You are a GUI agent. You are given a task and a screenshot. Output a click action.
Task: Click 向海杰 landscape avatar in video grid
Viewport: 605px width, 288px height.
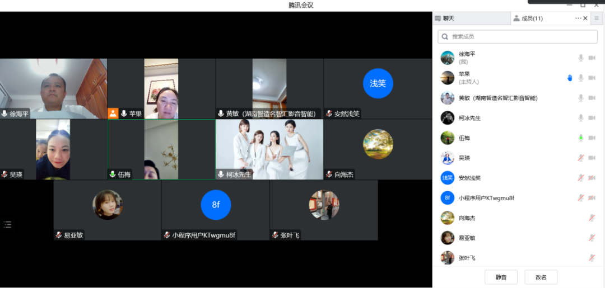tap(378, 144)
